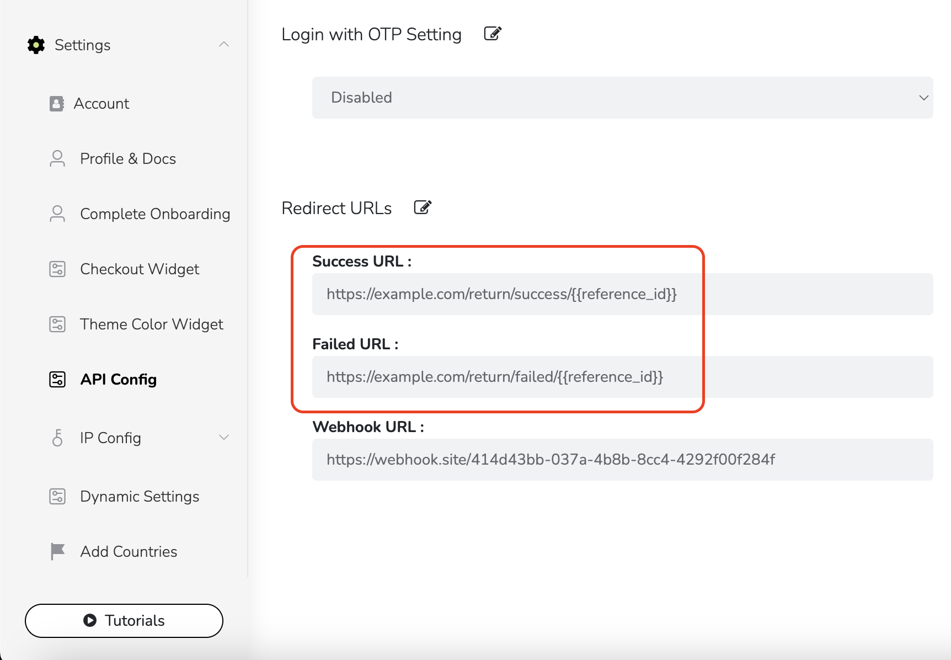Image resolution: width=951 pixels, height=660 pixels.
Task: Collapse the Settings menu chevron
Action: pos(223,45)
